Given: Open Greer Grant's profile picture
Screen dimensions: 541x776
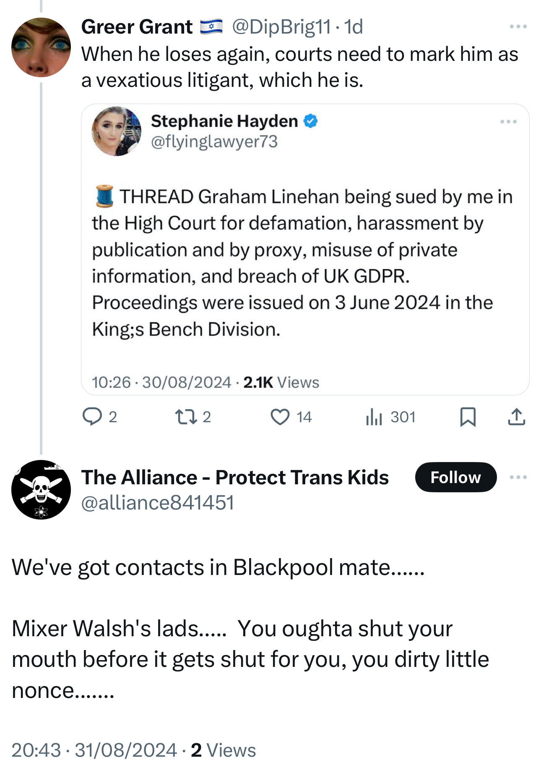Looking at the screenshot, I should [x=41, y=47].
